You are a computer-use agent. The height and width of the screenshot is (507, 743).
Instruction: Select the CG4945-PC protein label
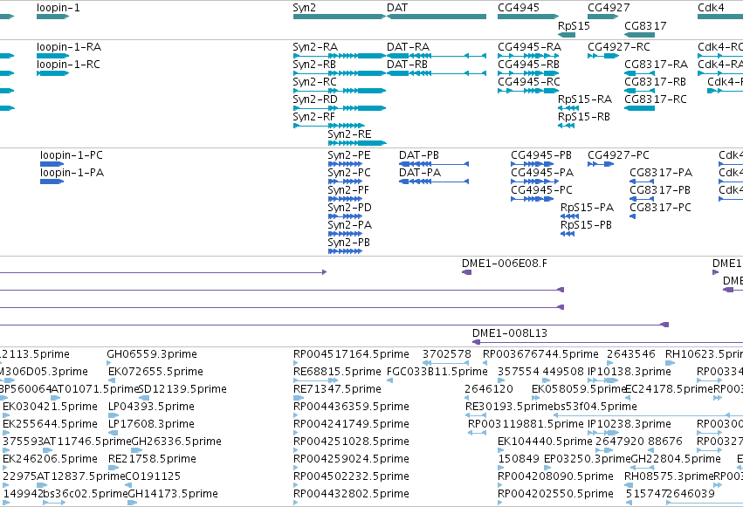pyautogui.click(x=541, y=190)
